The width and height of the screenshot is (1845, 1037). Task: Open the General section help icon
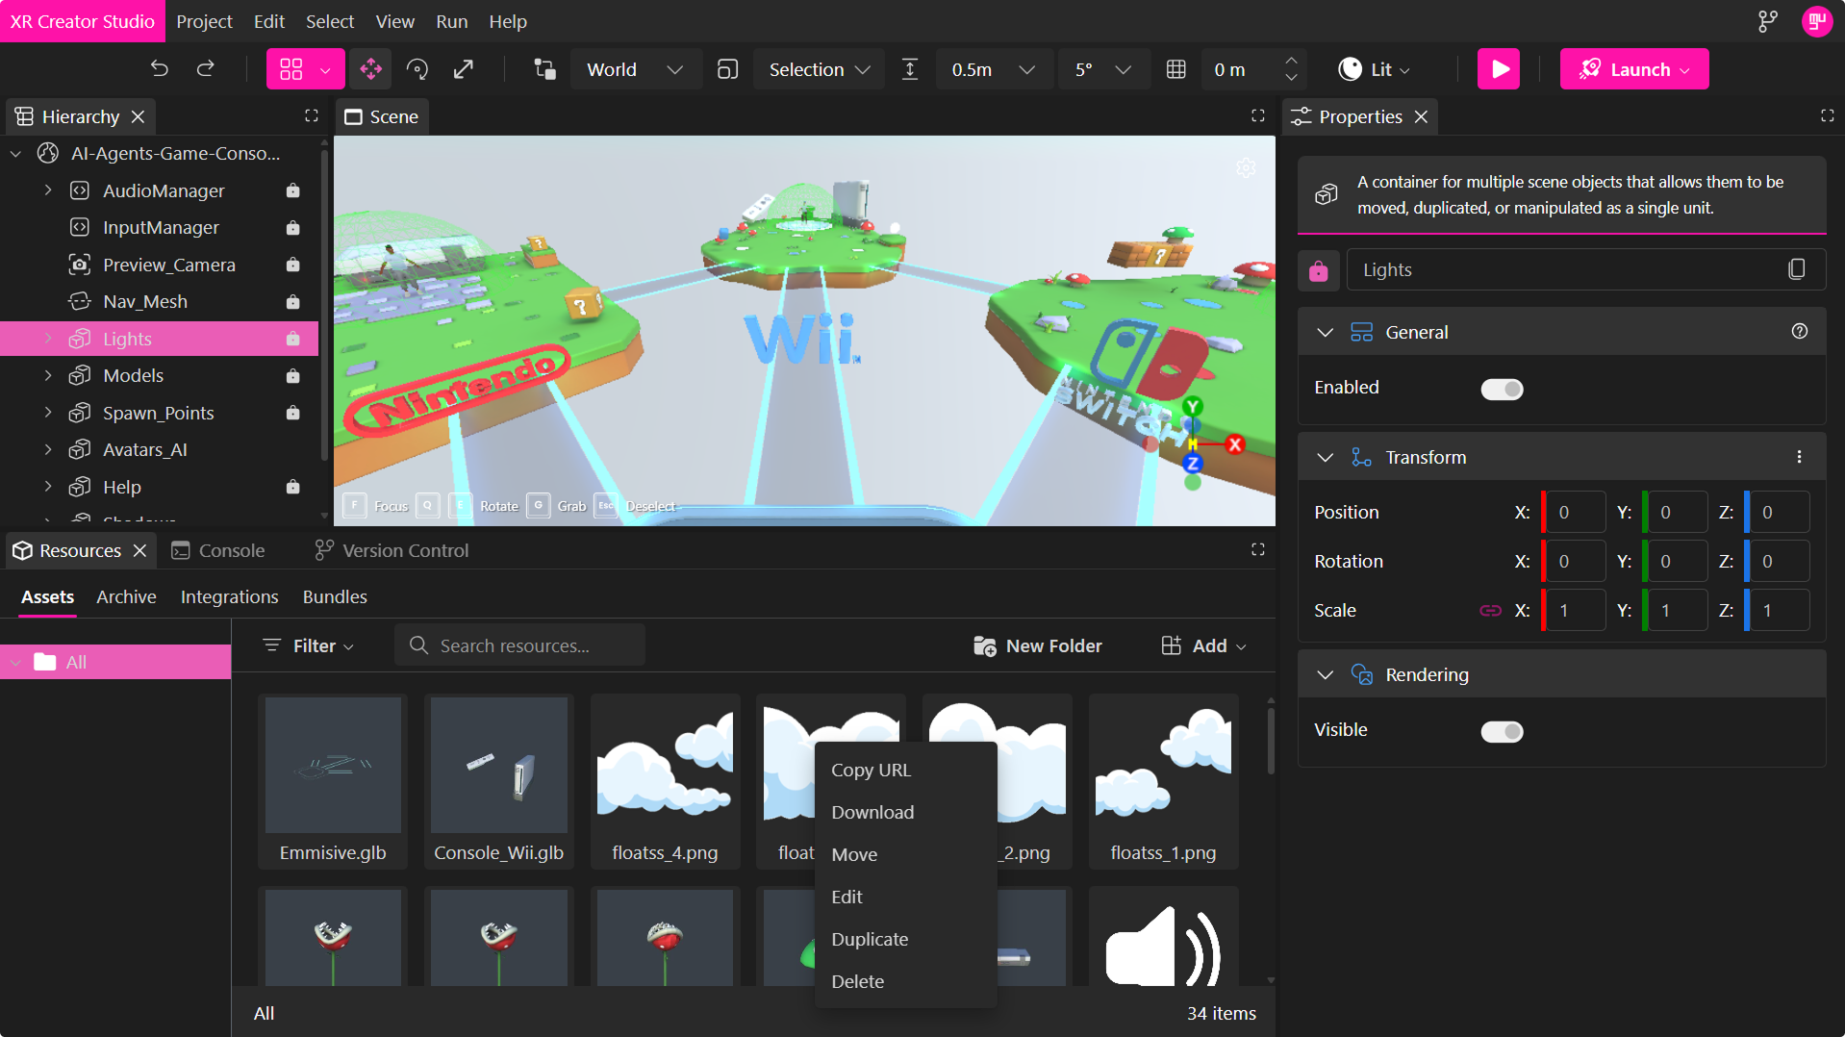pos(1800,331)
